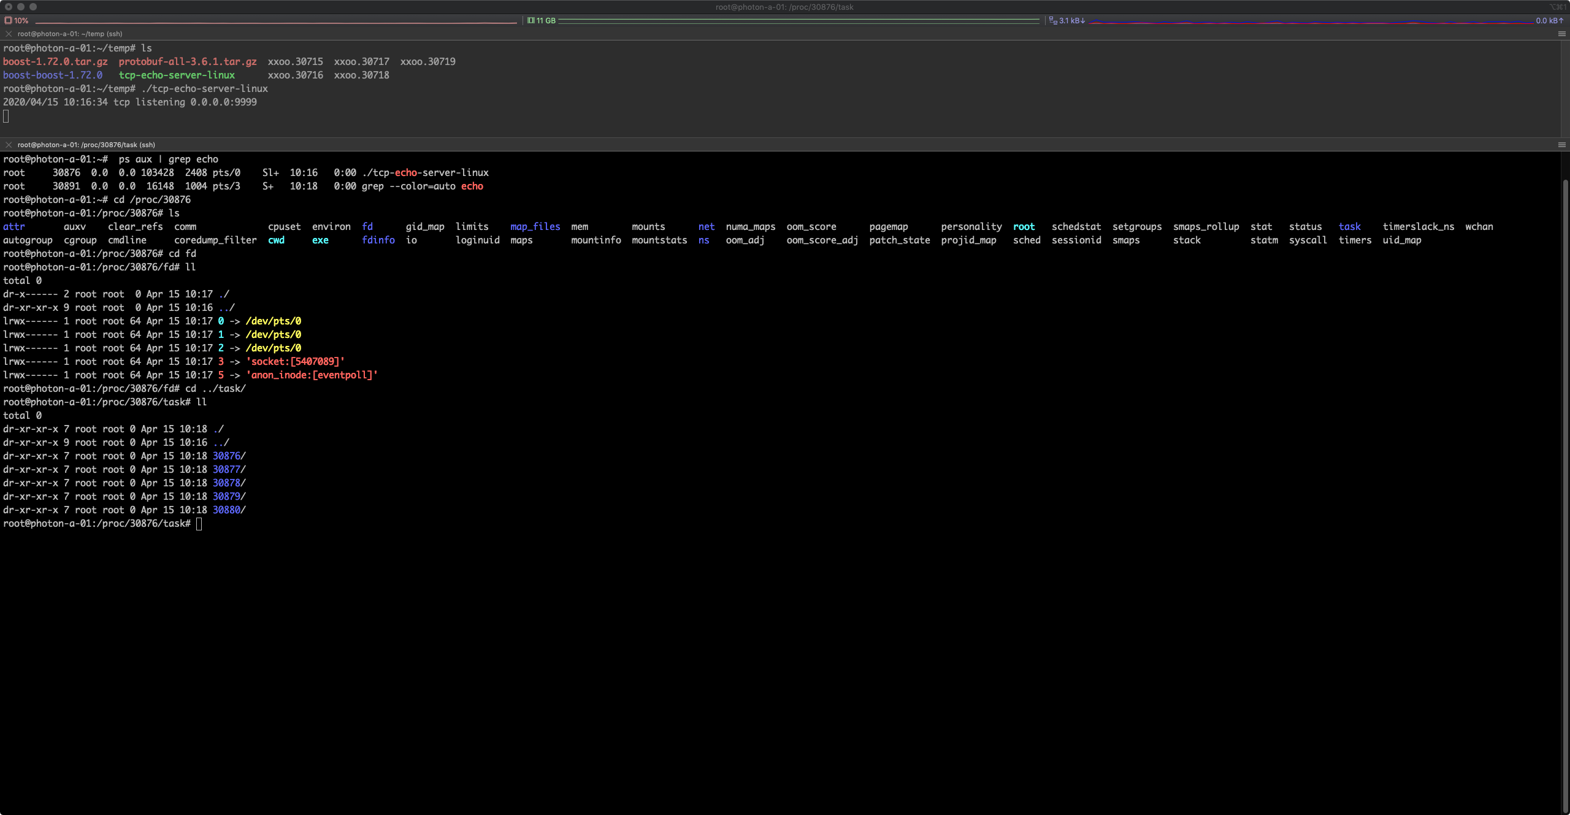
Task: Click the coredump_filter entry
Action: pos(215,240)
